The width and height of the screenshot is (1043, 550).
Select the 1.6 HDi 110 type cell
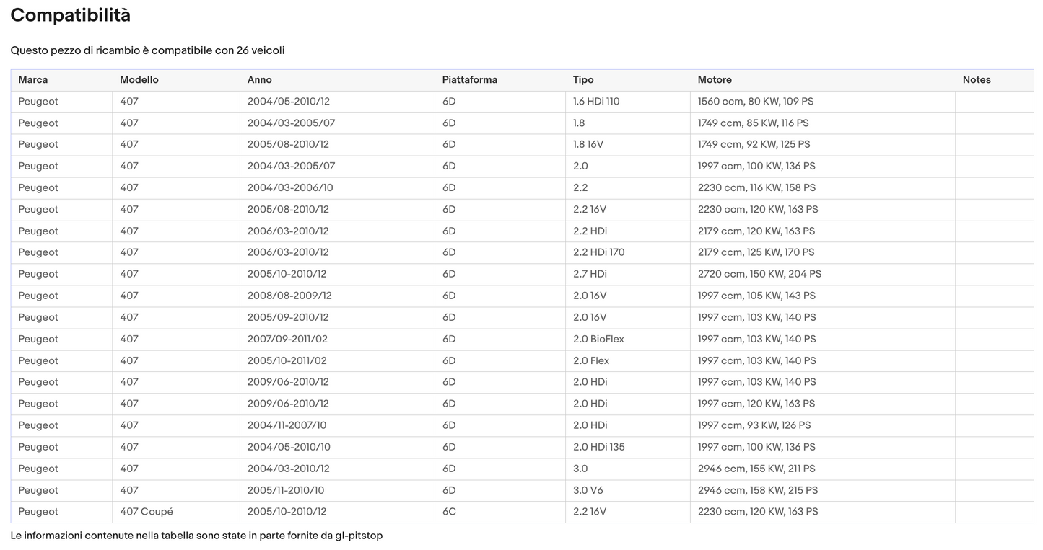tap(596, 102)
